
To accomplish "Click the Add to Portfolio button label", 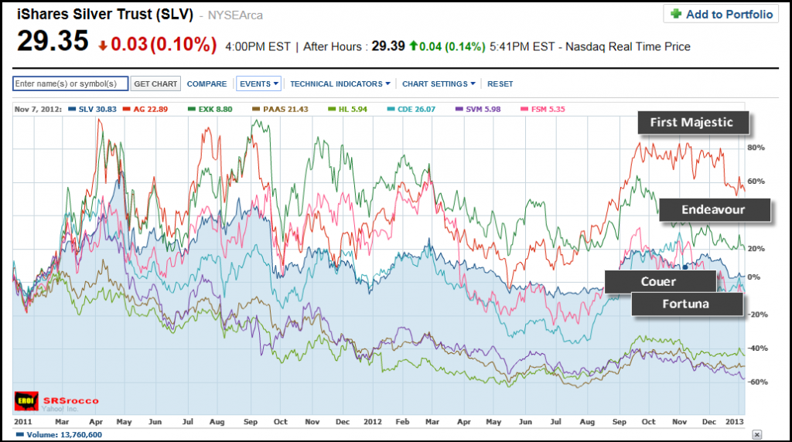I will (729, 15).
